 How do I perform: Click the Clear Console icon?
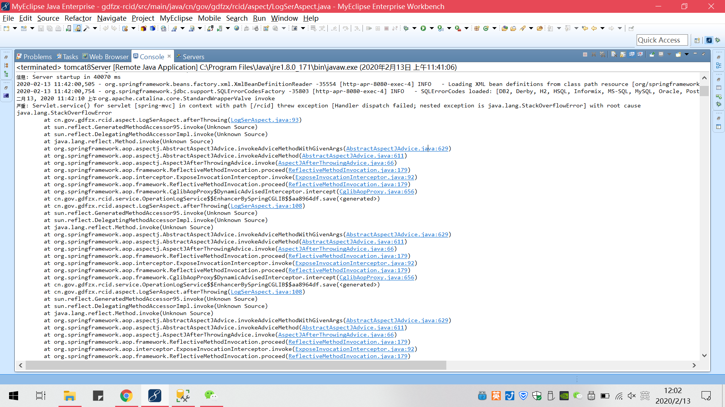click(x=614, y=55)
